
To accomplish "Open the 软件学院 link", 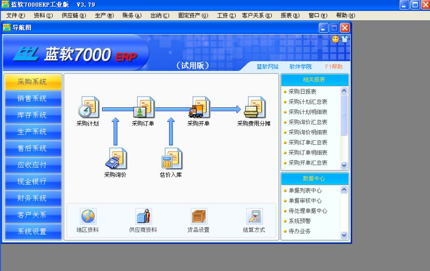I will [x=300, y=67].
